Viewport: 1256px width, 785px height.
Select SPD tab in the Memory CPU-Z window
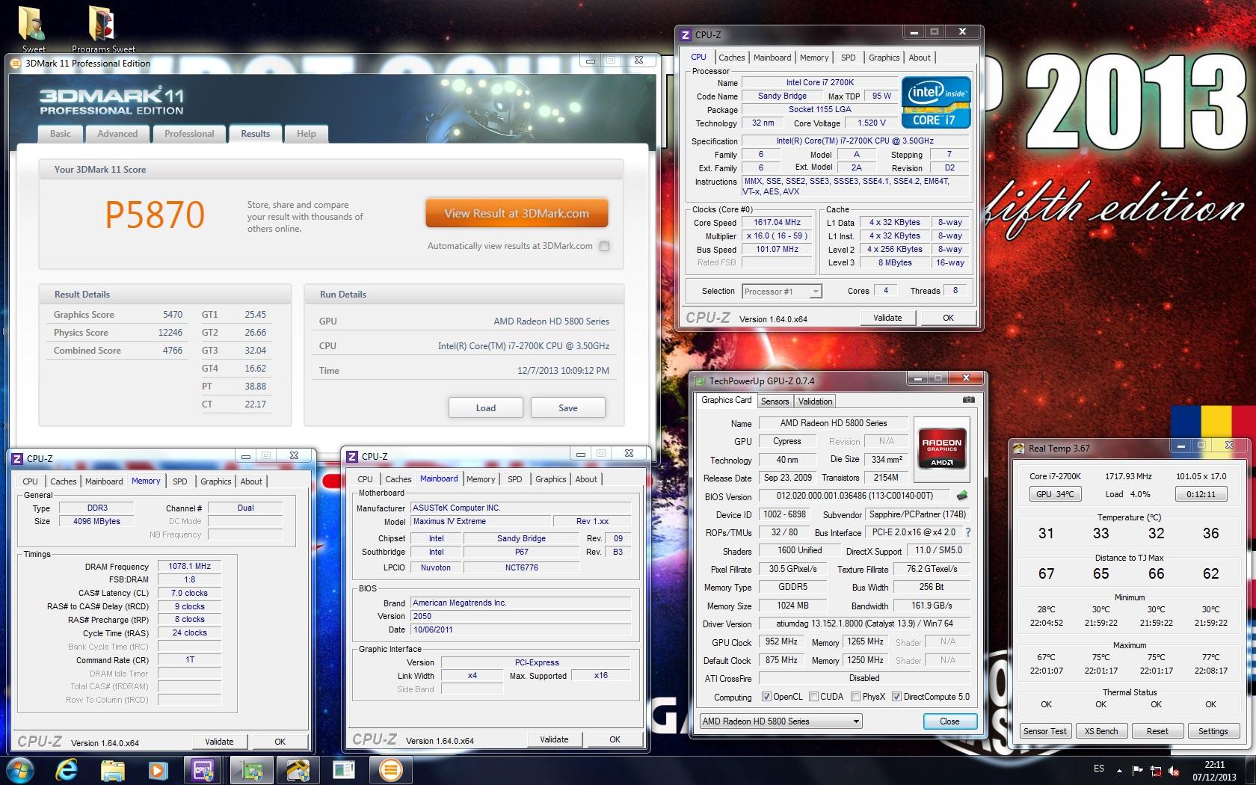pos(179,481)
